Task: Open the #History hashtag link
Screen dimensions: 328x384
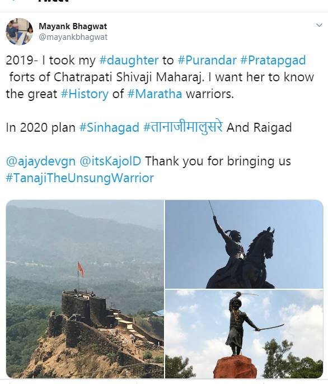Action: pyautogui.click(x=85, y=94)
